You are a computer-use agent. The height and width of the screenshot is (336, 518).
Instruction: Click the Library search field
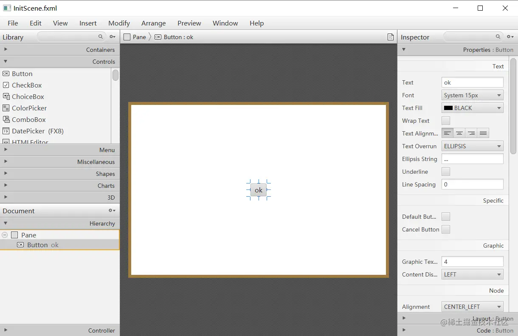pyautogui.click(x=70, y=37)
